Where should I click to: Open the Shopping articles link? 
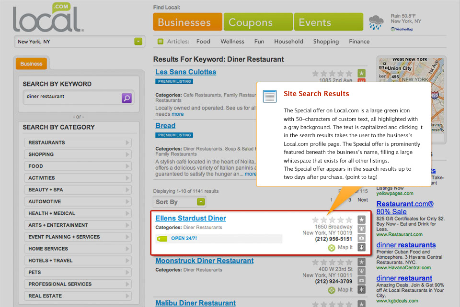point(326,42)
